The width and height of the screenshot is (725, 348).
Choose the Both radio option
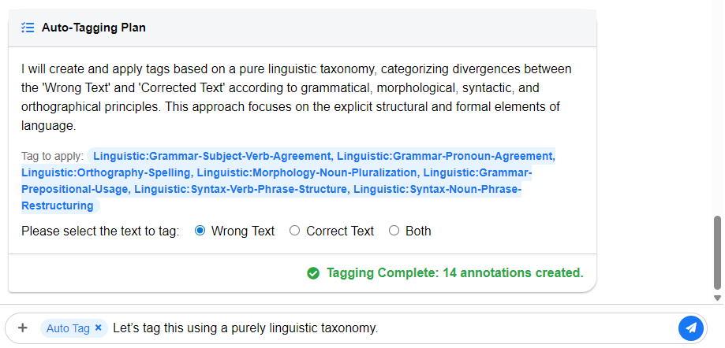(394, 231)
